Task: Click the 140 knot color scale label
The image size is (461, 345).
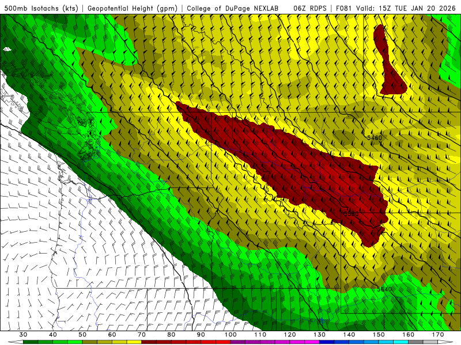Action: 349,335
